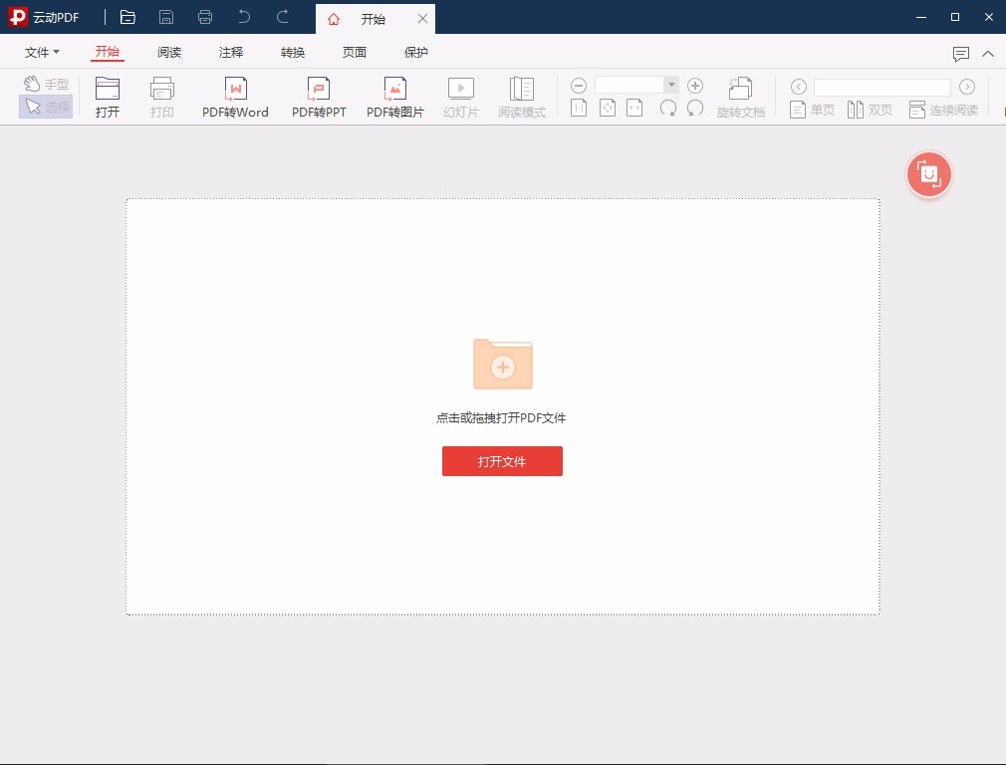1006x765 pixels.
Task: Click the redo arrow icon
Action: pos(282,17)
